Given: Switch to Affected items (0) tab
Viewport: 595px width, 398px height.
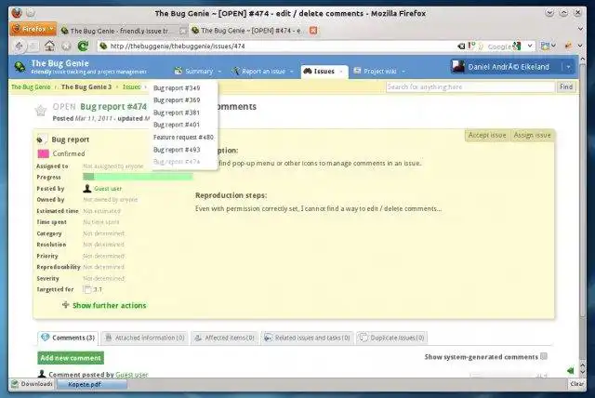Looking at the screenshot, I should [x=225, y=338].
